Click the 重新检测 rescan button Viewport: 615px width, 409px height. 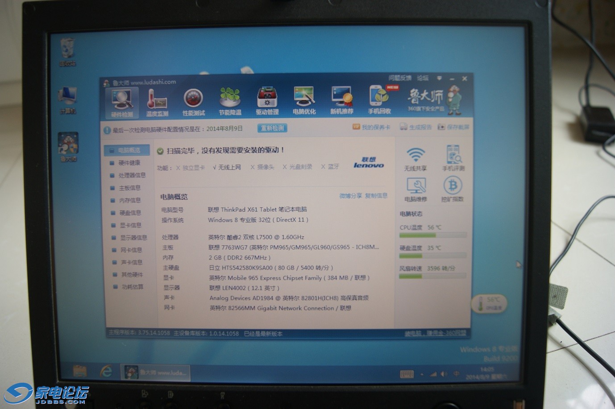pyautogui.click(x=272, y=128)
